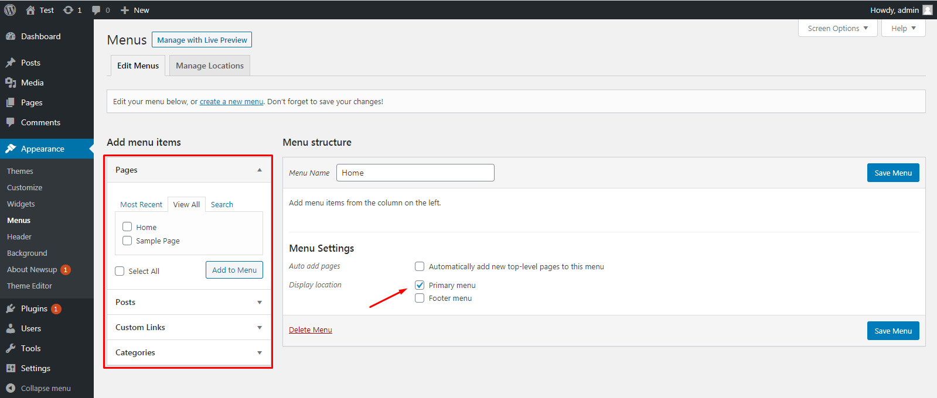This screenshot has height=398, width=937.
Task: Select the Search pages tab
Action: tap(222, 204)
